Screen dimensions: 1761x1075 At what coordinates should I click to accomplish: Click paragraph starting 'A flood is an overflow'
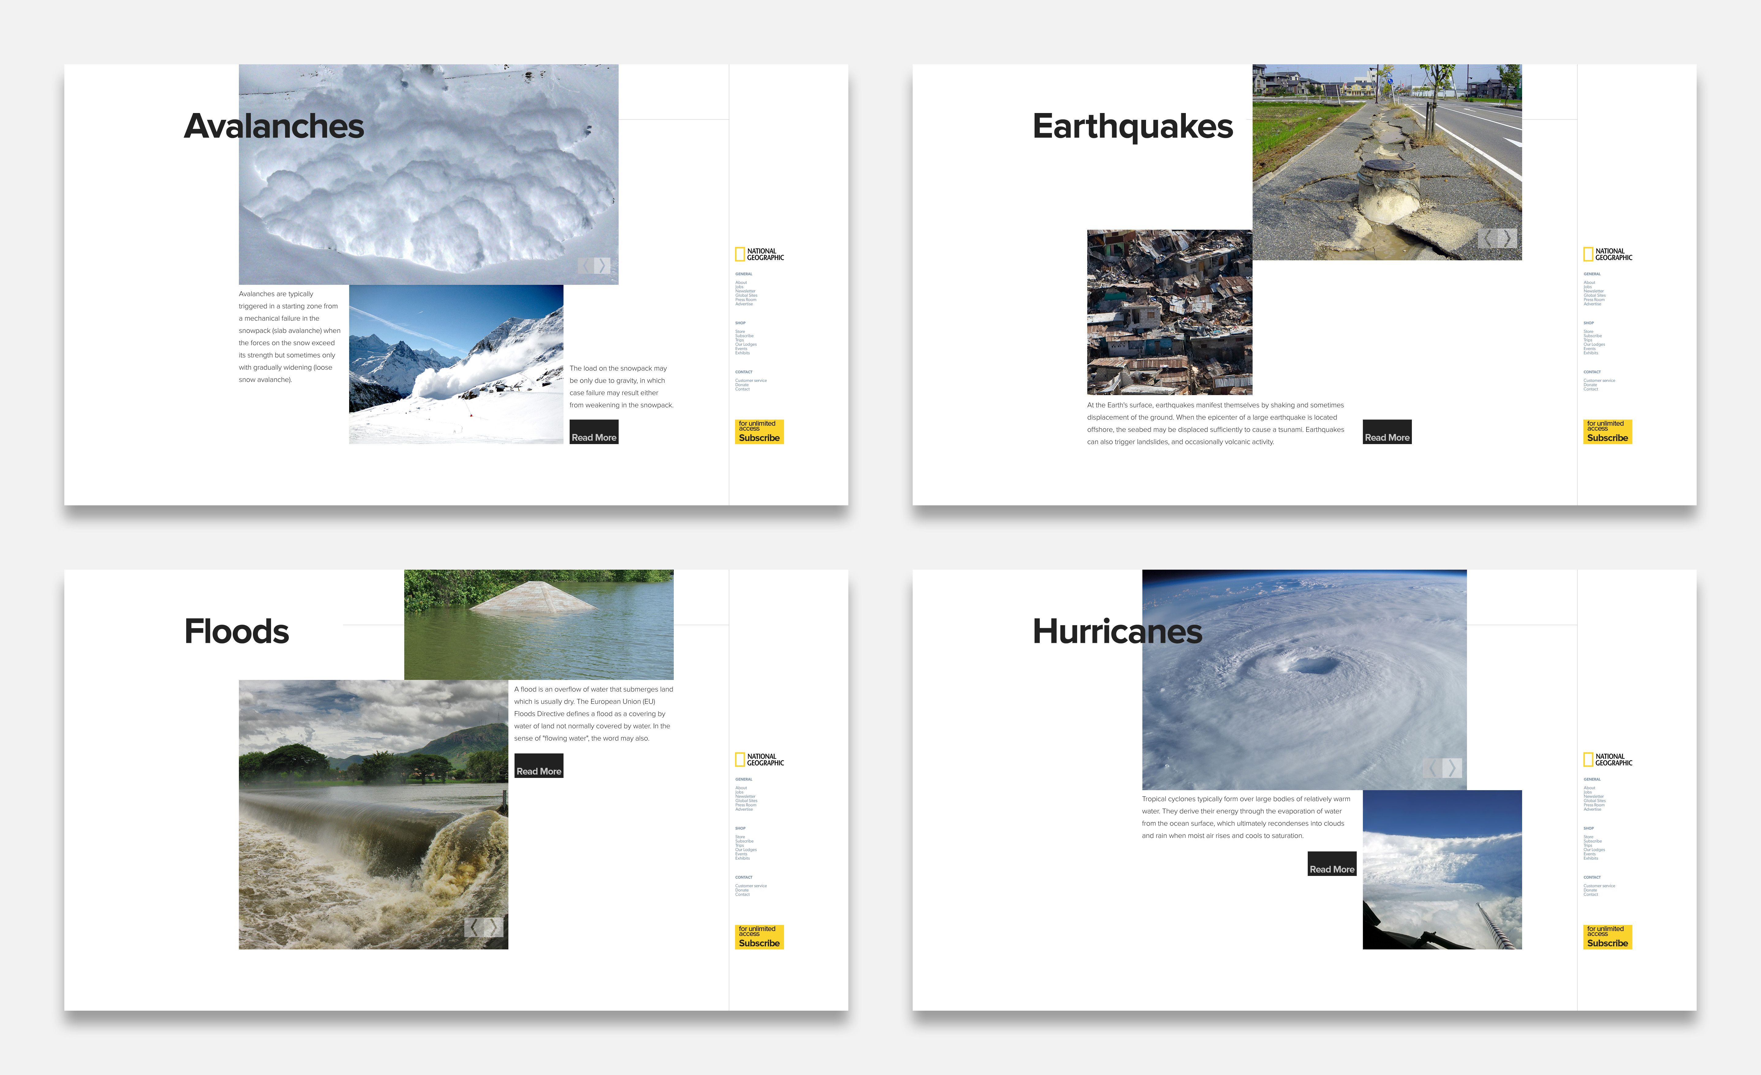click(x=594, y=713)
